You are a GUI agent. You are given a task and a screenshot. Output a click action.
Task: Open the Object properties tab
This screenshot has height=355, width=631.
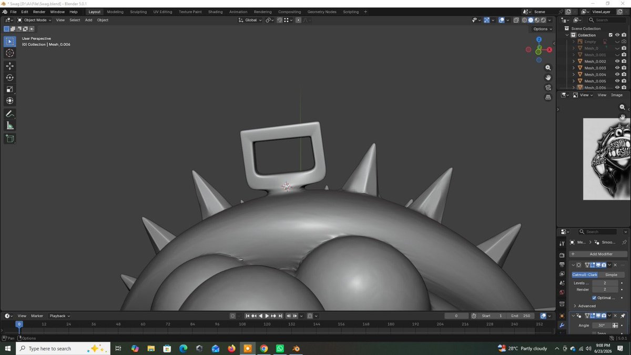point(562,316)
